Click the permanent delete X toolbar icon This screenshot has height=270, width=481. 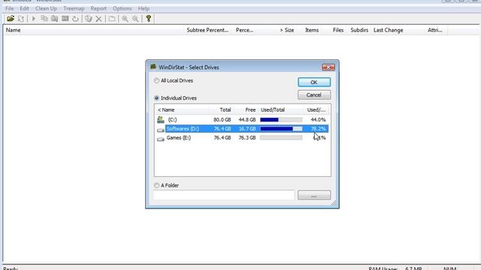(98, 19)
